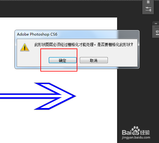
Task: Open the Brush Presets panel icon
Action: point(148,9)
